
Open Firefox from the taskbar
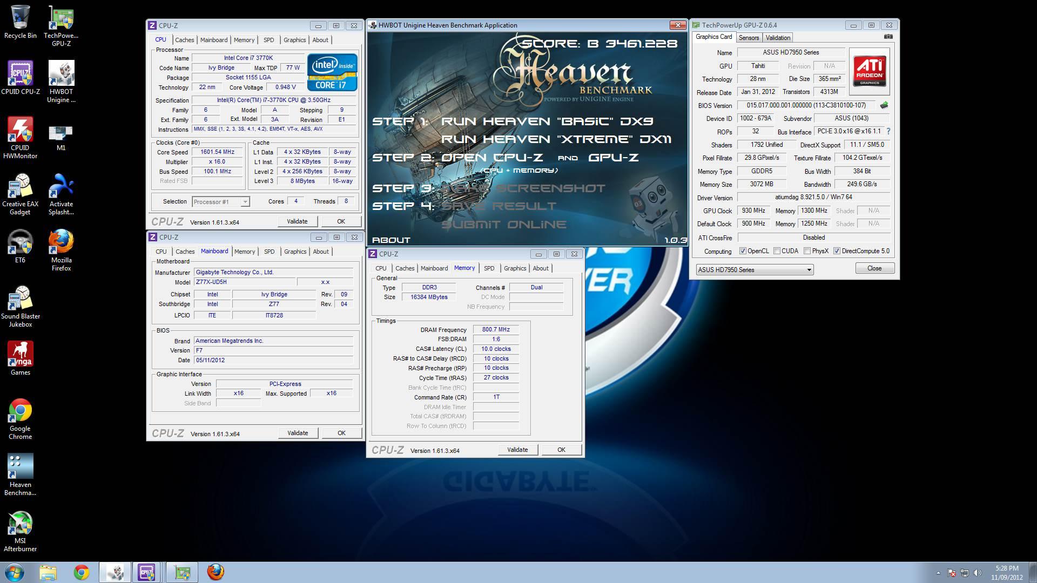click(x=216, y=572)
